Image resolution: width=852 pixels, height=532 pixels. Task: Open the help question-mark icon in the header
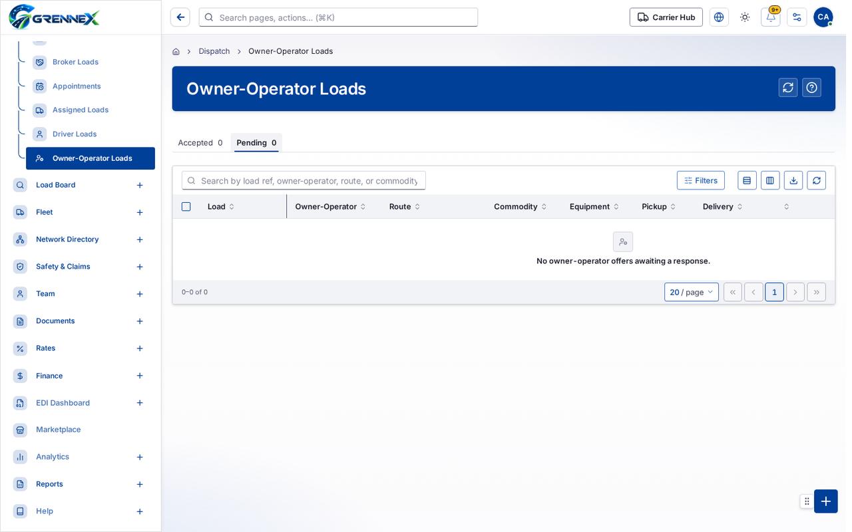(811, 88)
